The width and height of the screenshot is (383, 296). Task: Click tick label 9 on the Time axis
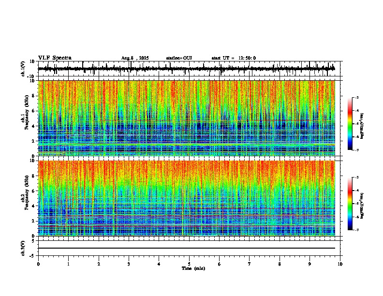309,264
